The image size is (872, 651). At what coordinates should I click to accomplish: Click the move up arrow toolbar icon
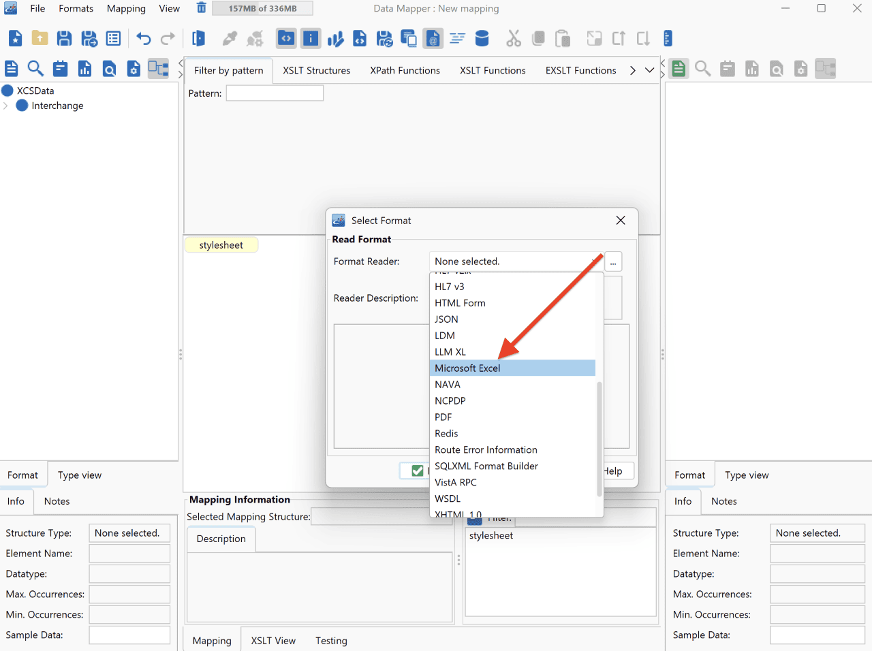point(619,38)
